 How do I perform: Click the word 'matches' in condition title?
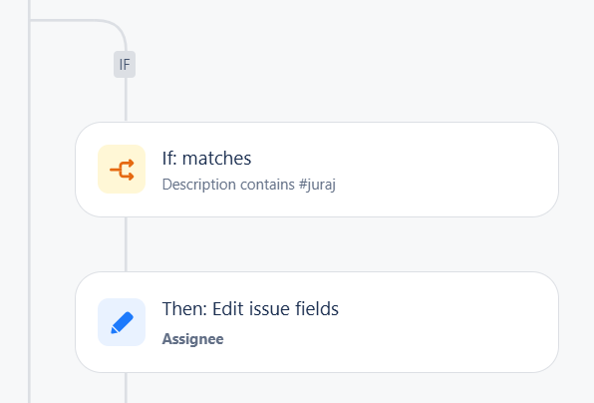point(216,158)
